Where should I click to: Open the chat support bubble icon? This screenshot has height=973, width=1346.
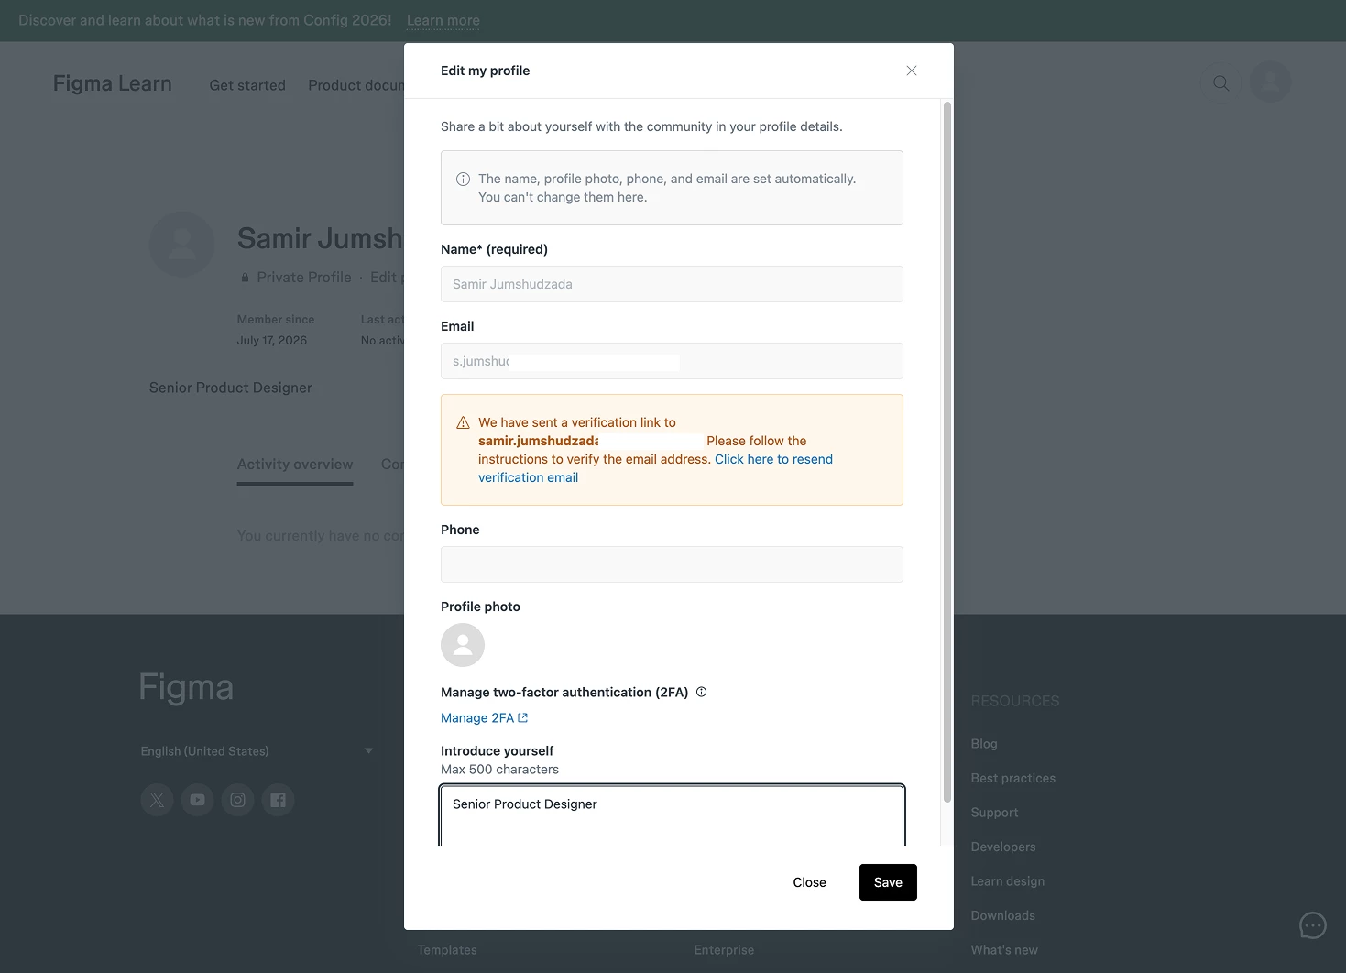click(x=1313, y=925)
